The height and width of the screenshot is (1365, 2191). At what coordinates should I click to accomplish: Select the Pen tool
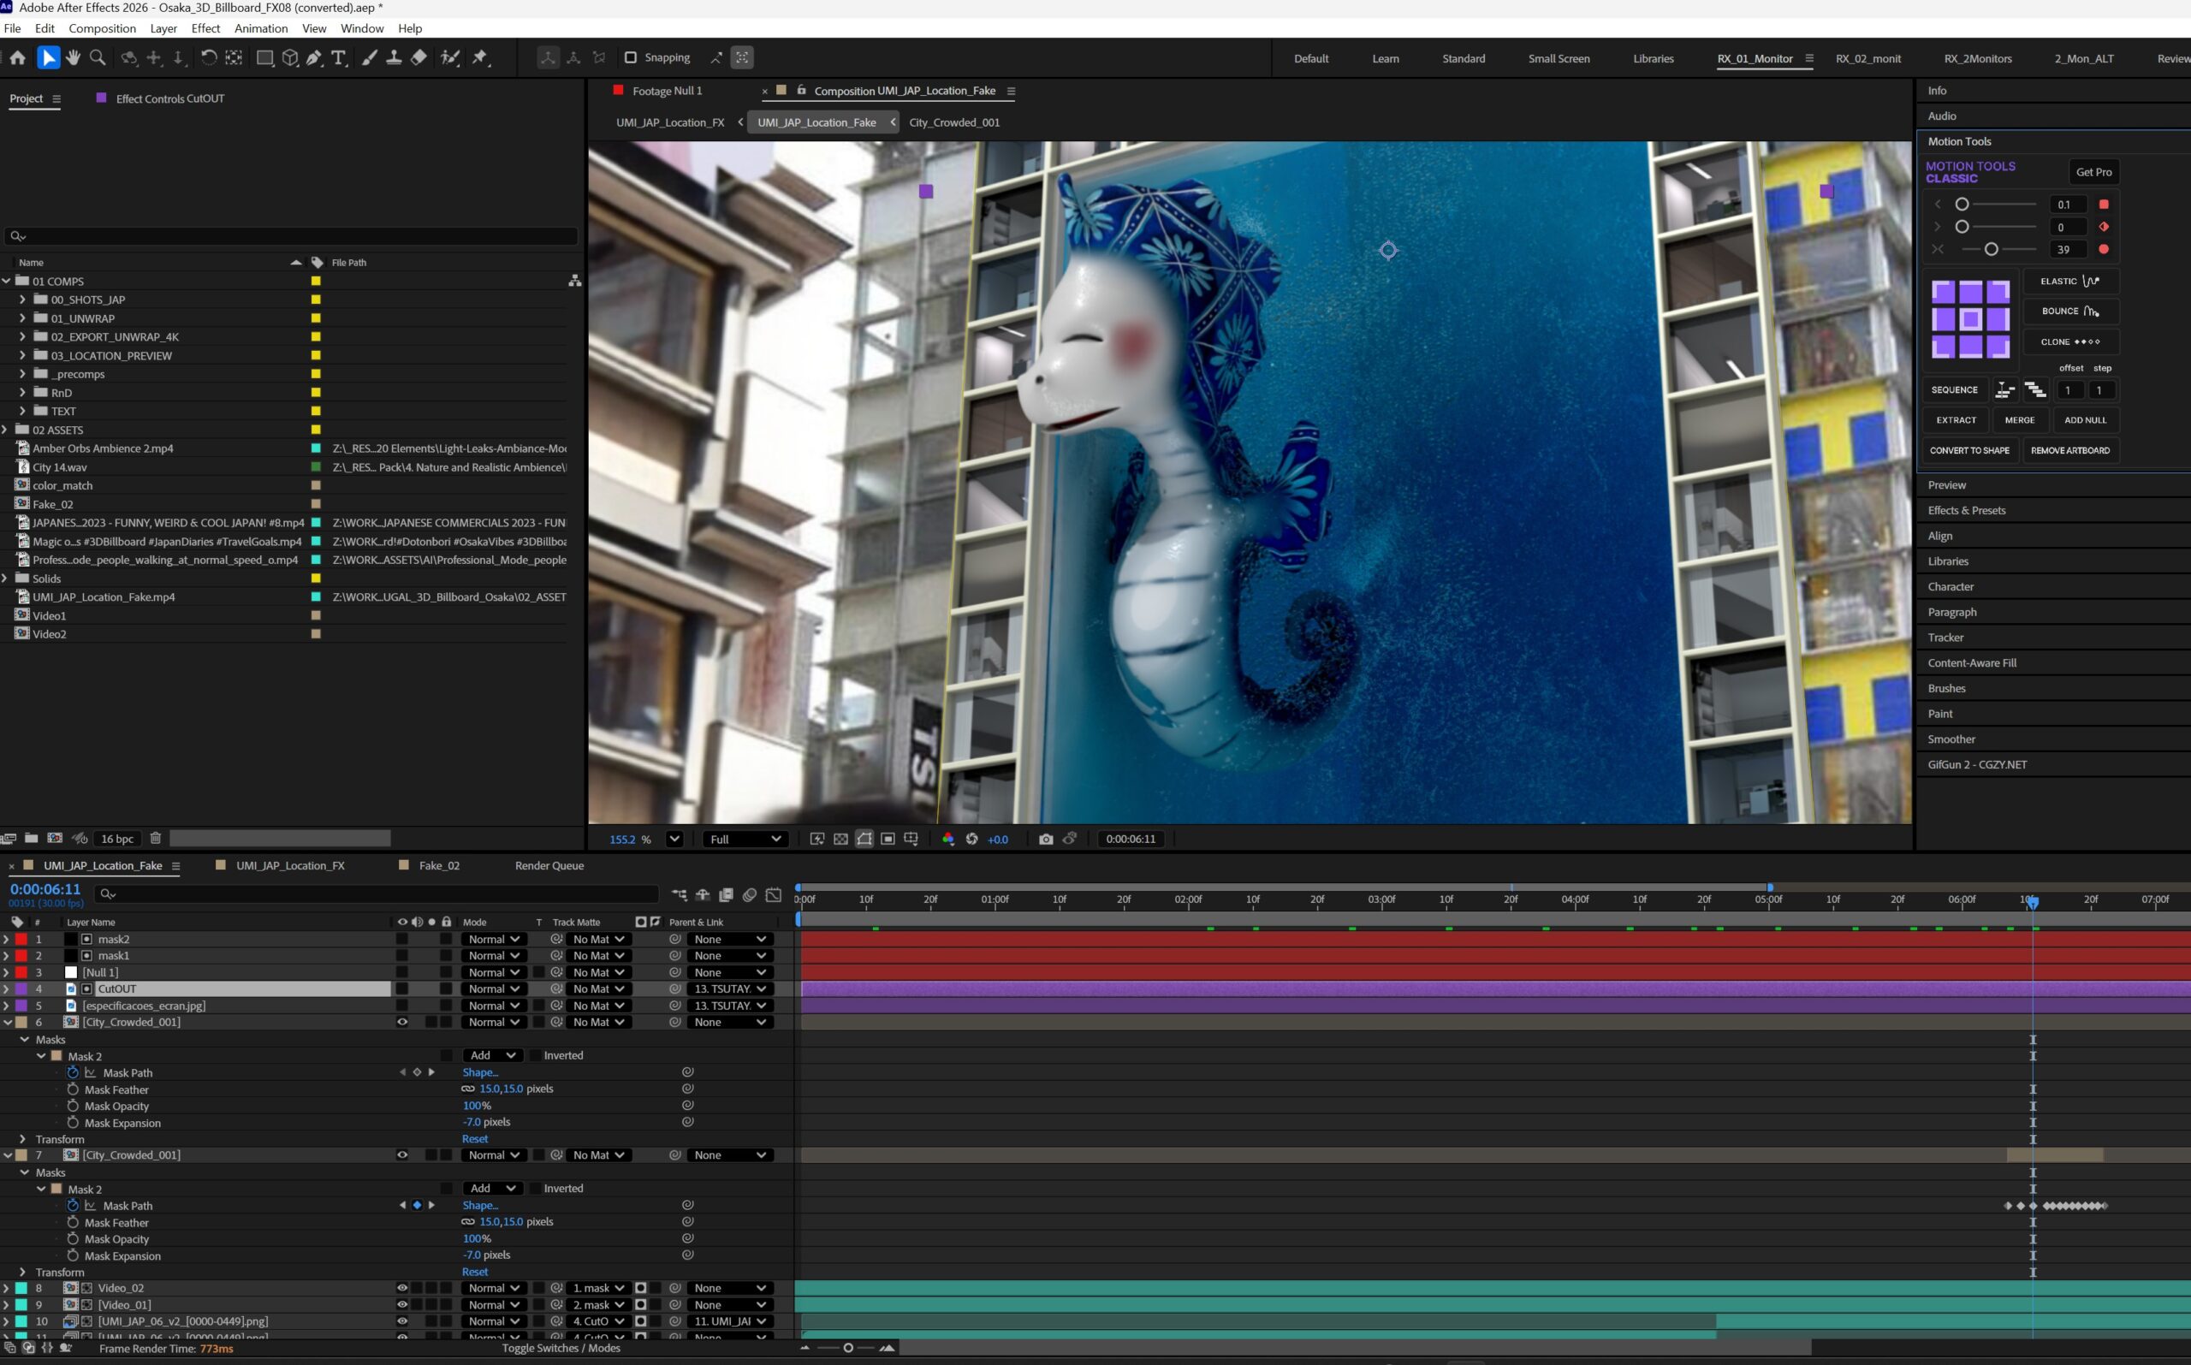point(313,58)
